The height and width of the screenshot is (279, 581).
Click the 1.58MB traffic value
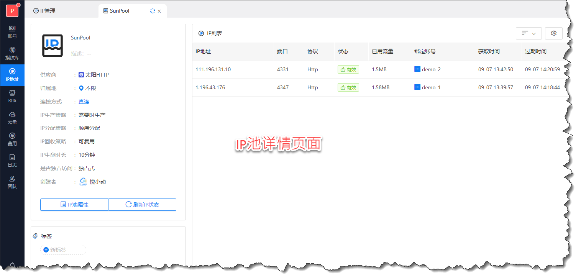[381, 87]
